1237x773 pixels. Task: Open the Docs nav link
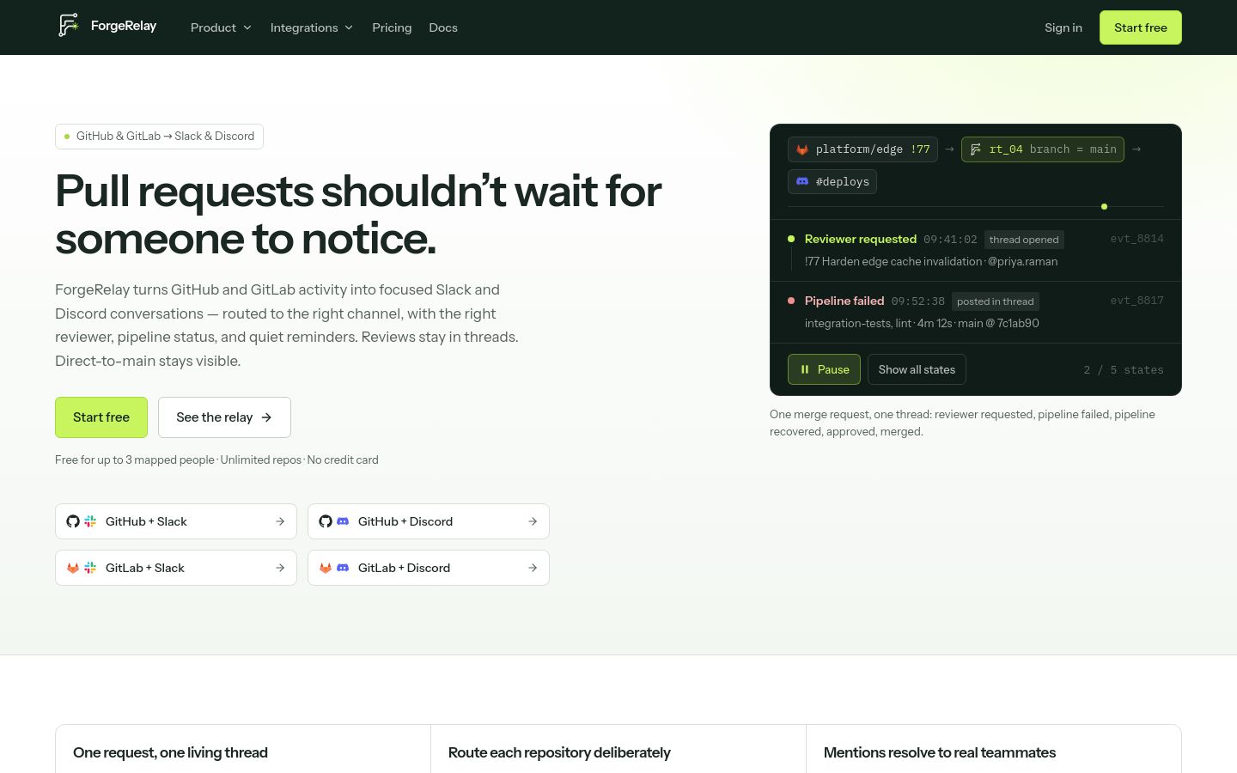tap(443, 27)
